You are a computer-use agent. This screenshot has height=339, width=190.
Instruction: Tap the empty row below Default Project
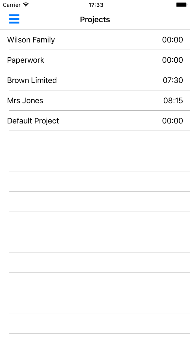click(x=95, y=140)
